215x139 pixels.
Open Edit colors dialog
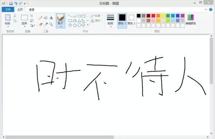point(191,20)
